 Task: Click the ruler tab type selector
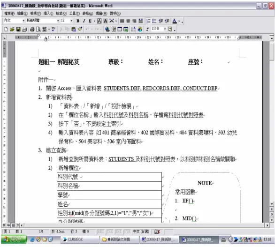(4, 37)
